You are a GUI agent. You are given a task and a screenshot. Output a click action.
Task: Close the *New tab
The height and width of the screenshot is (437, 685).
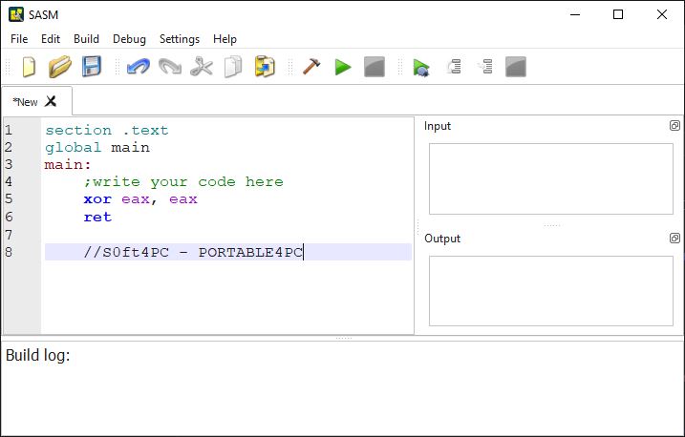52,101
